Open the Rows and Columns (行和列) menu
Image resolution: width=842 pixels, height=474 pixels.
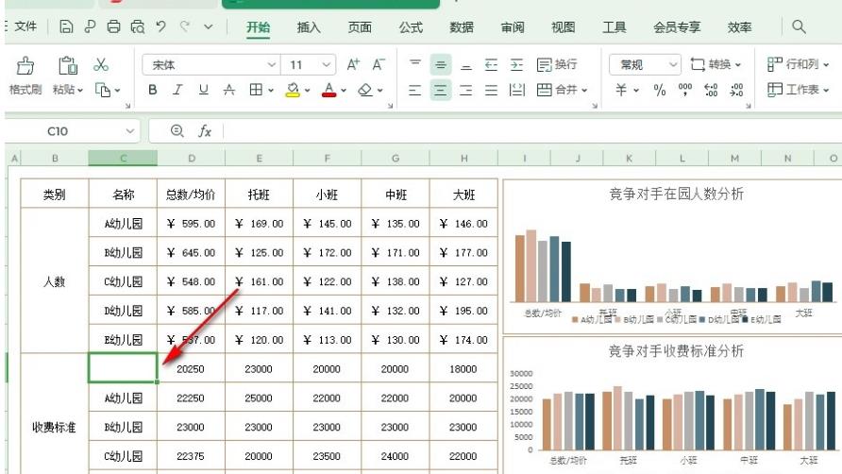[x=798, y=64]
